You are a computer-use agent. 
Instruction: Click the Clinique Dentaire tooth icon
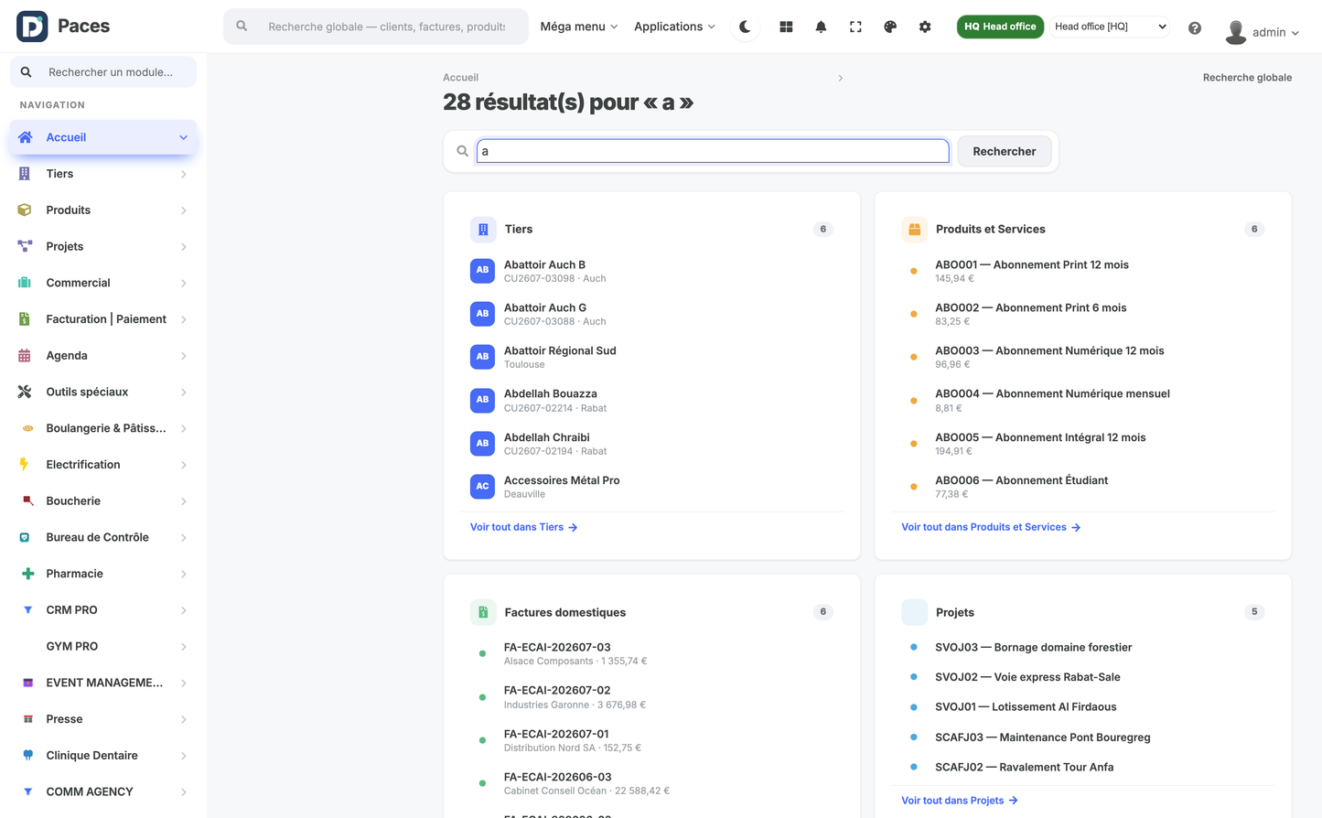[x=27, y=755]
